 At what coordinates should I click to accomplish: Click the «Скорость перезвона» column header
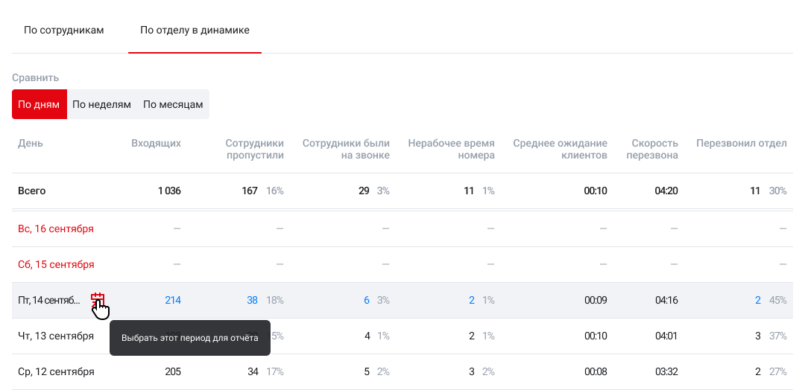click(x=654, y=149)
